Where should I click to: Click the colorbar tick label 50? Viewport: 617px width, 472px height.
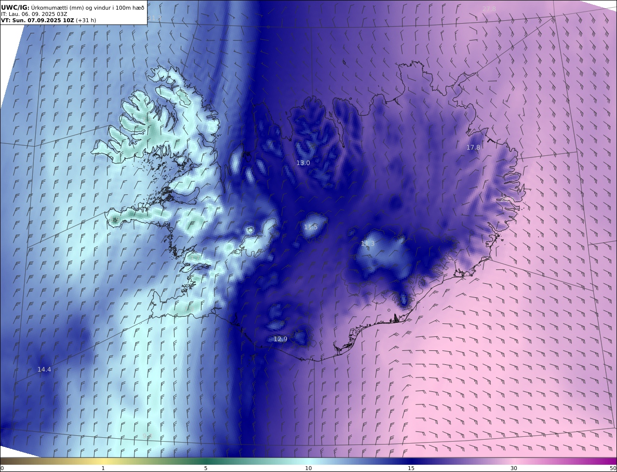[613, 468]
